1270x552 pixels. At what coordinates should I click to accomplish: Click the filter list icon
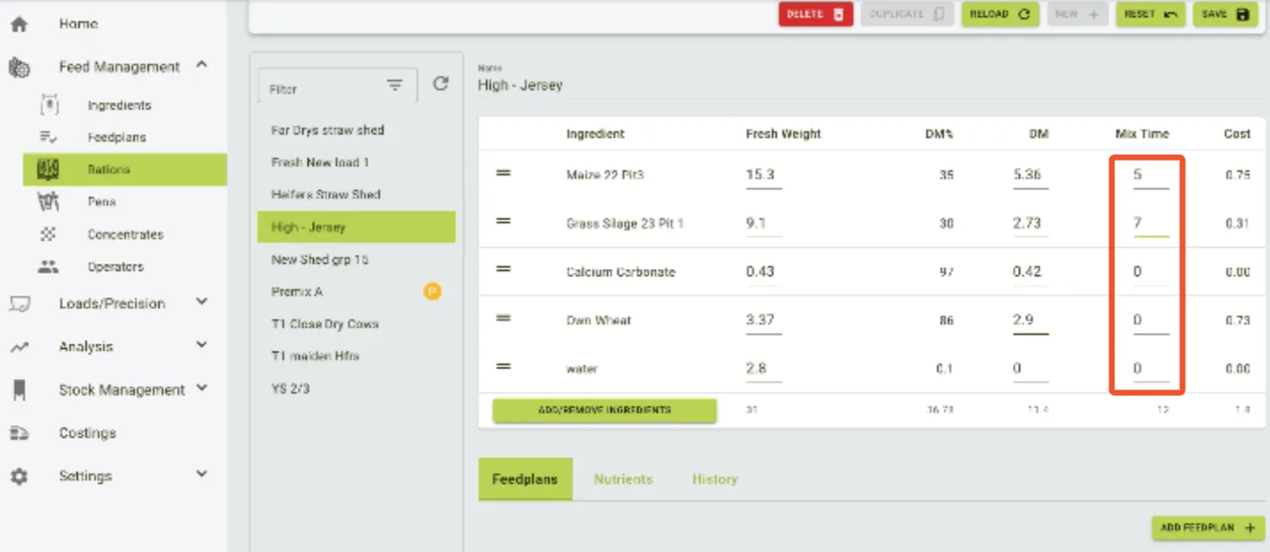[x=394, y=85]
